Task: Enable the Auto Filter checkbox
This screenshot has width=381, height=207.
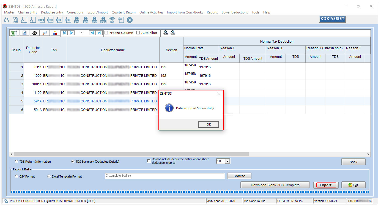Action: click(x=138, y=33)
